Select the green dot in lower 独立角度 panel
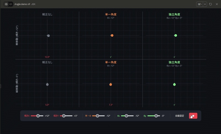The height and width of the screenshot is (134, 221). click(x=174, y=84)
